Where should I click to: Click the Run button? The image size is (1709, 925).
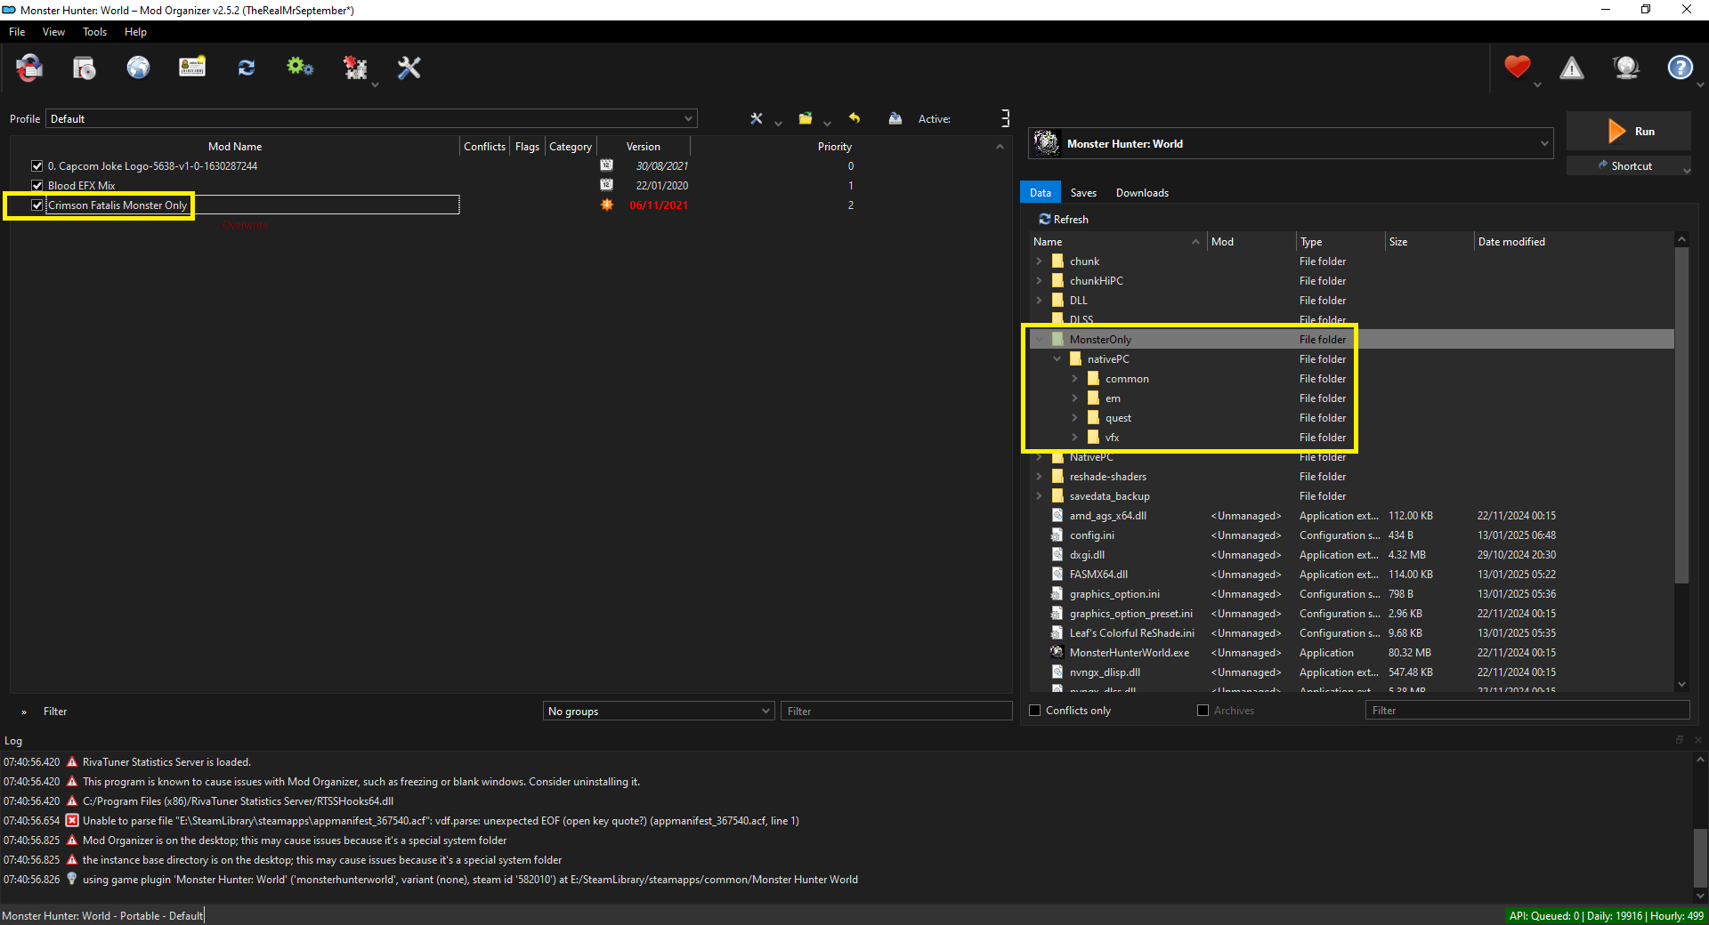(x=1628, y=132)
